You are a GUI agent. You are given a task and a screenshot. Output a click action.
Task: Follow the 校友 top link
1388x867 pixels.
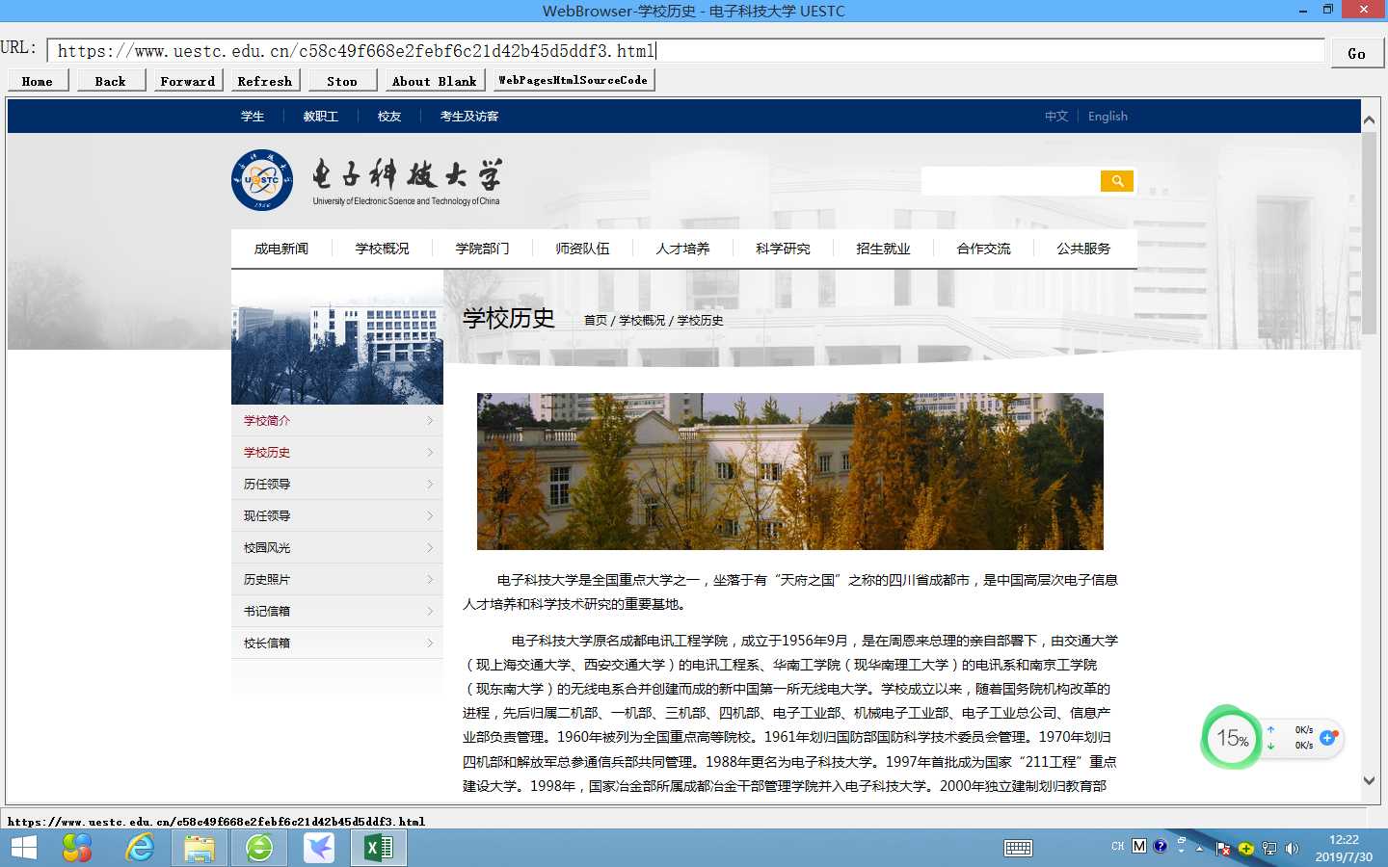pyautogui.click(x=389, y=116)
